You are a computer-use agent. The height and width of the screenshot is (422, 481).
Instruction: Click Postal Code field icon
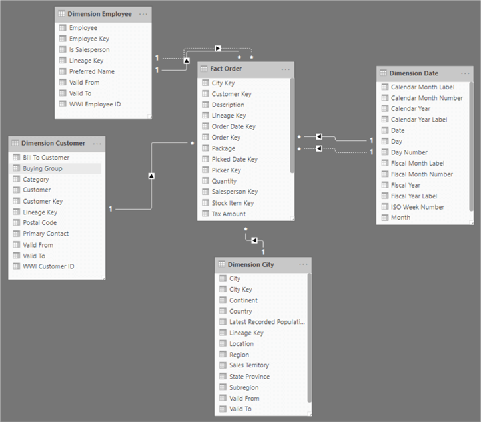click(16, 222)
